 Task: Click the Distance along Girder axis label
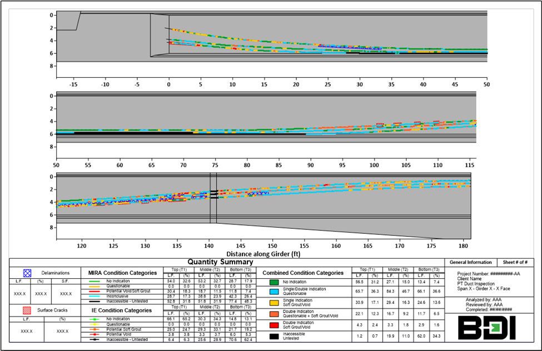point(263,253)
